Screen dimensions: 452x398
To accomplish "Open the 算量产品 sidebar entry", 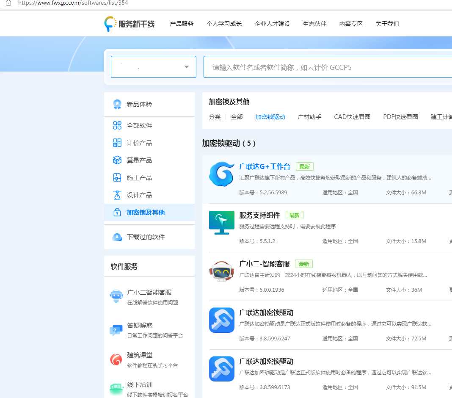I will [x=149, y=160].
